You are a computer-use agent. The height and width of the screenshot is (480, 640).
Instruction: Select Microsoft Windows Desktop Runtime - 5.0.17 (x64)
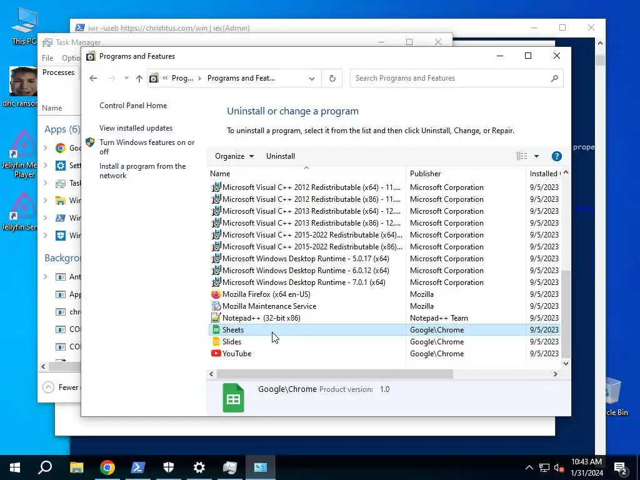(x=306, y=259)
